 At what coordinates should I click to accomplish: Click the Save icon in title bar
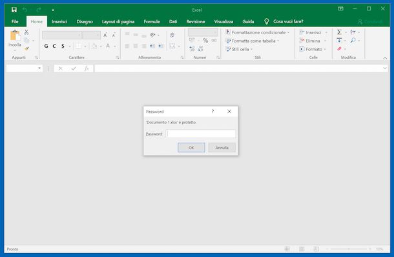coord(14,10)
